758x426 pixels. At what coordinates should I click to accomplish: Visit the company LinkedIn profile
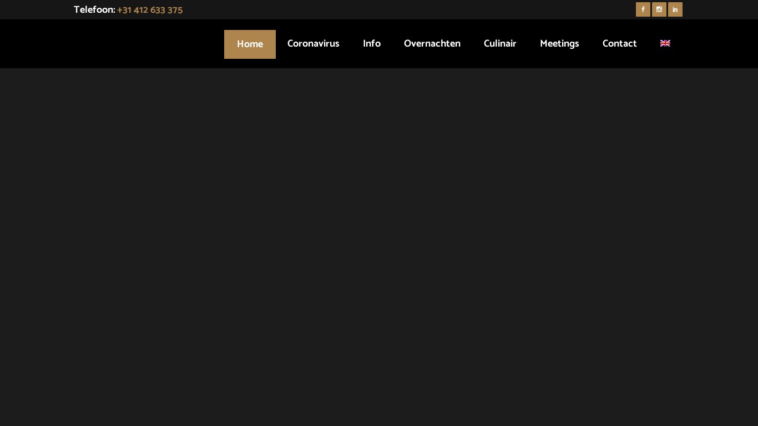[x=675, y=9]
